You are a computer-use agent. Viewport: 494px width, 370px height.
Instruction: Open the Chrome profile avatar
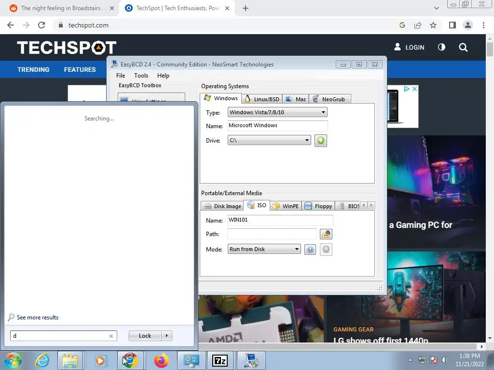(468, 25)
